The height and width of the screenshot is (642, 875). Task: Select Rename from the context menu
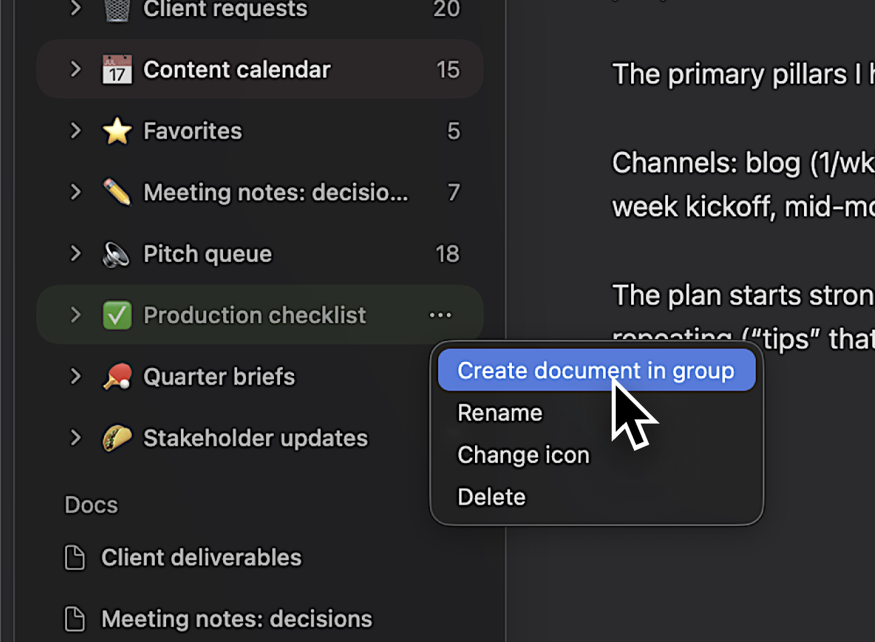(500, 413)
